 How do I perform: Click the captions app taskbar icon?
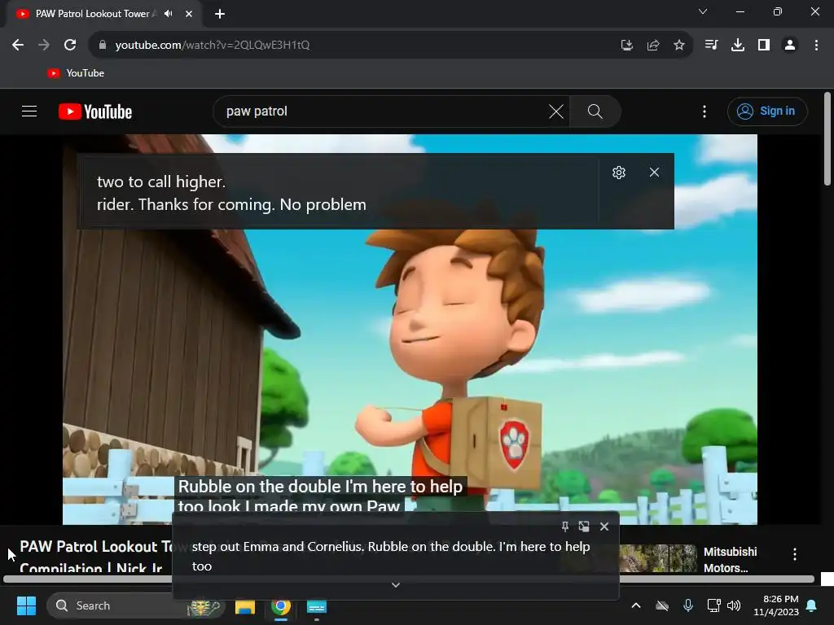[x=317, y=606]
